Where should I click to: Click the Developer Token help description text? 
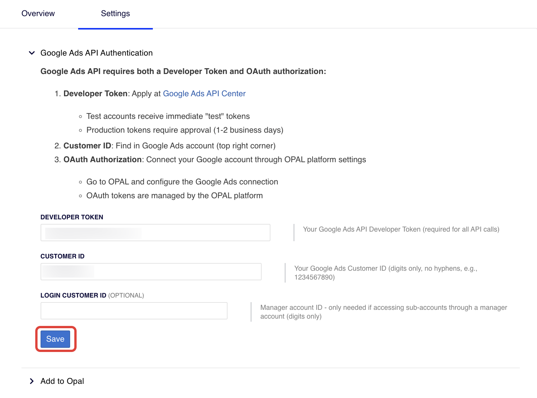coord(401,229)
